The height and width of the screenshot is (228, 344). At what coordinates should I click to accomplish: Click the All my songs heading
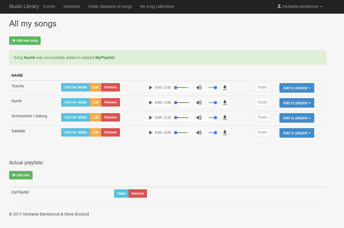33,24
